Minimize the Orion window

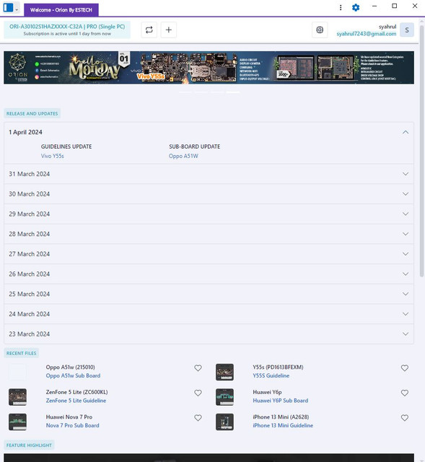coord(374,6)
